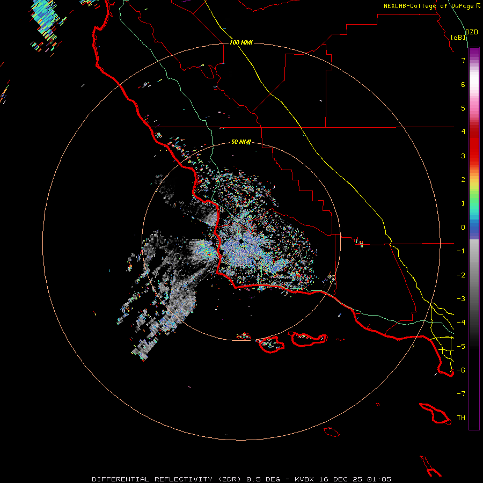Screen dimensions: 483x483
Task: Click the DZD product label
Action: pyautogui.click(x=471, y=32)
